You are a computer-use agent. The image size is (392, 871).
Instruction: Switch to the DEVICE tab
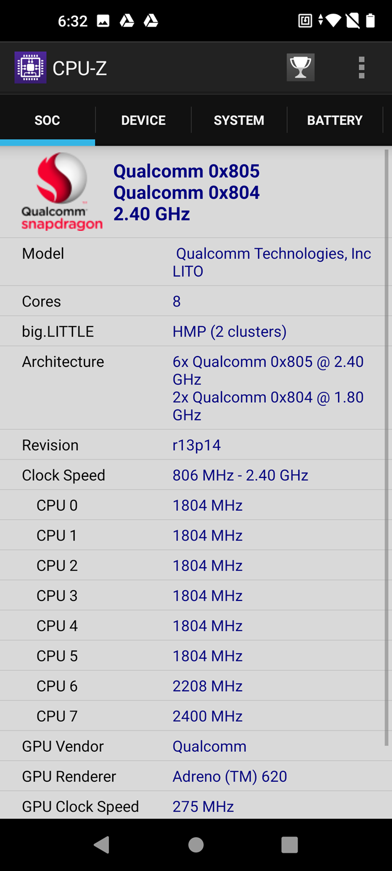pyautogui.click(x=143, y=120)
